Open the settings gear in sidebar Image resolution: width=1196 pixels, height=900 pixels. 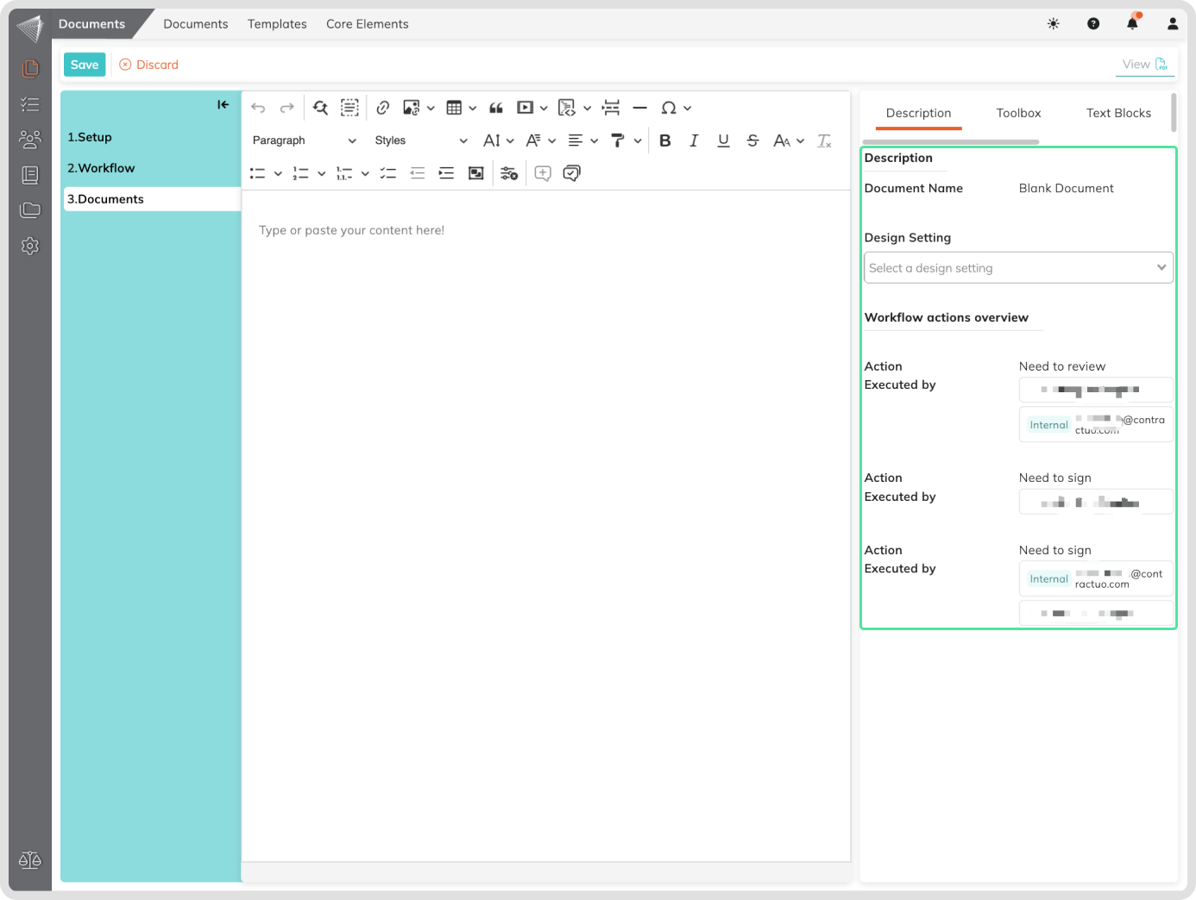30,246
